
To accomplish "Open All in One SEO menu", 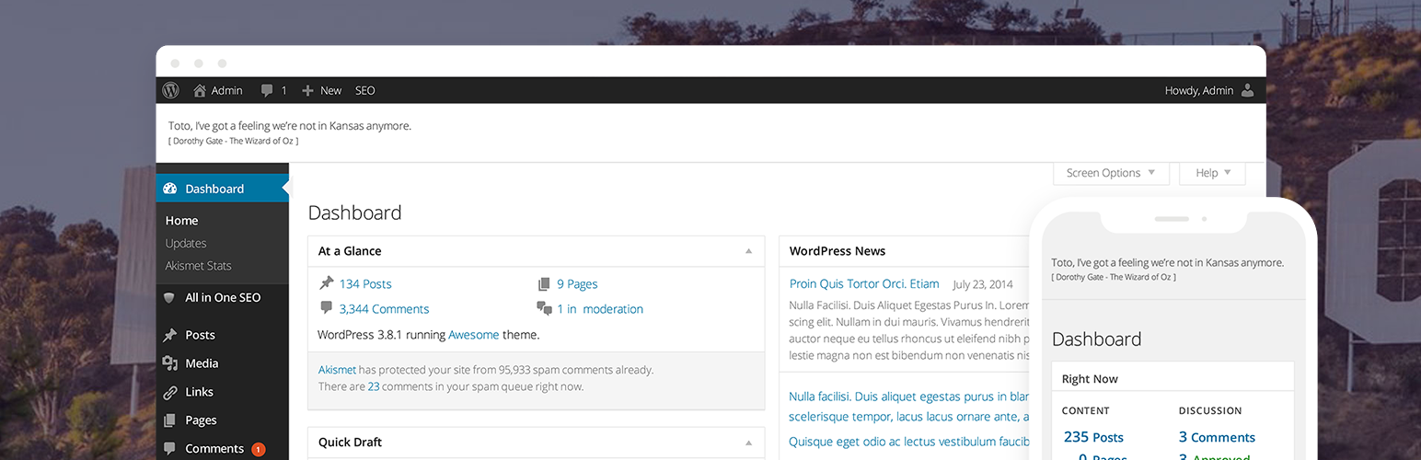I will (x=222, y=298).
